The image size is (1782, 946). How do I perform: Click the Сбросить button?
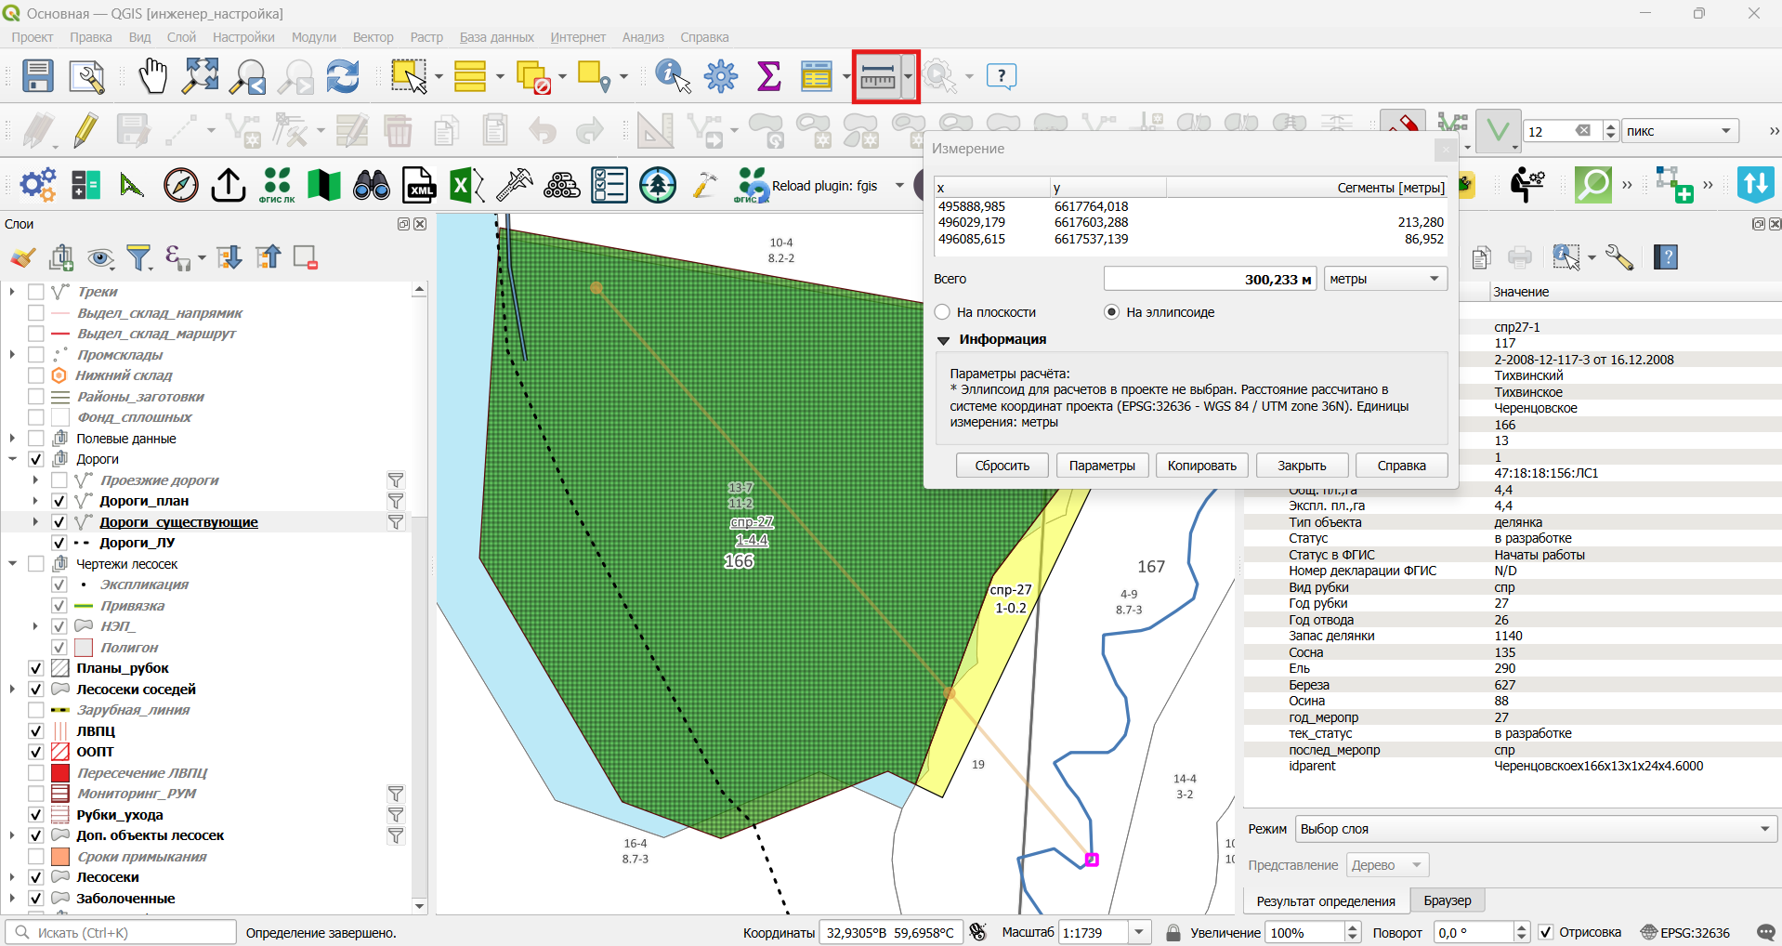click(x=1002, y=466)
